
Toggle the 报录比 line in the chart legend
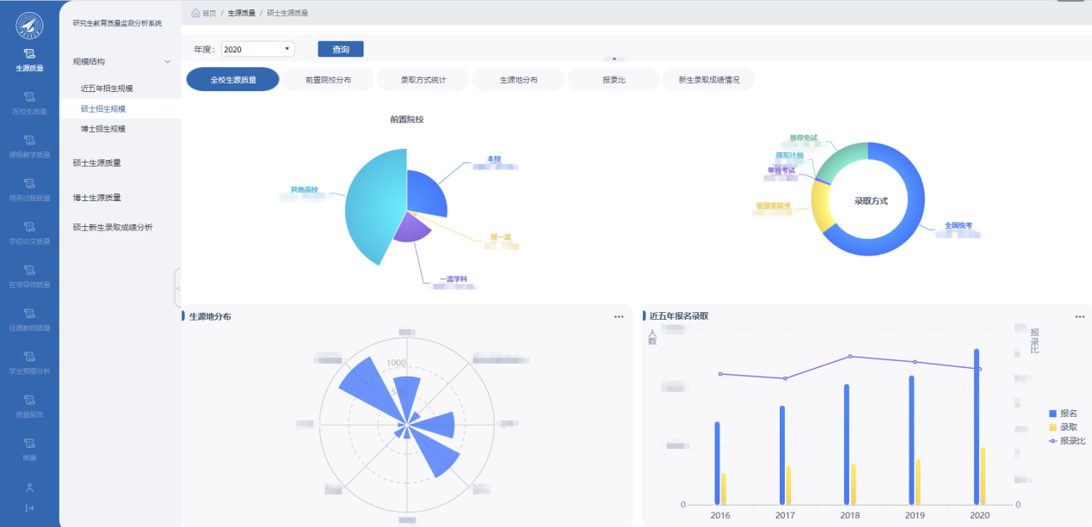pyautogui.click(x=1065, y=441)
